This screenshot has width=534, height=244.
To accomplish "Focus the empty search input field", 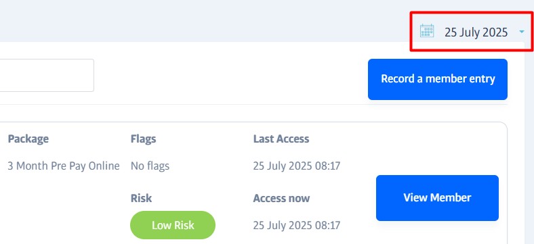I will click(47, 75).
